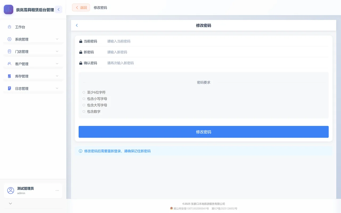Click the 修改密码 breadcrumb text at top

click(x=100, y=8)
